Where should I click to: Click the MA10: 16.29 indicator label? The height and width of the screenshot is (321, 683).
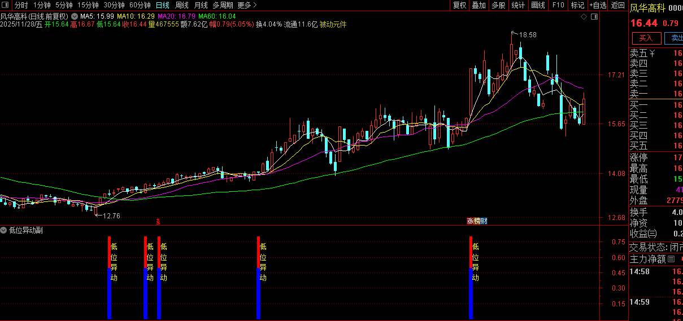[136, 17]
